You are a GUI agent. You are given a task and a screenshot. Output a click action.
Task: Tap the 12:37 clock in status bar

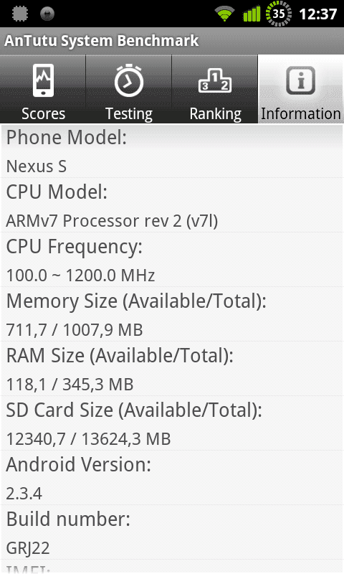tap(317, 14)
